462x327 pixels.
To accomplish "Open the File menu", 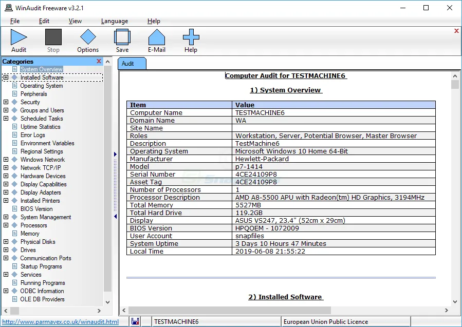I will click(x=15, y=21).
